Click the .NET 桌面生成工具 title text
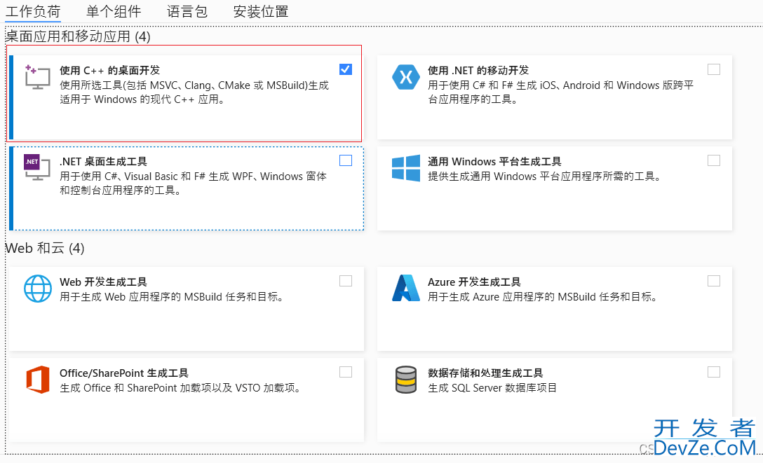763x463 pixels. [x=103, y=161]
